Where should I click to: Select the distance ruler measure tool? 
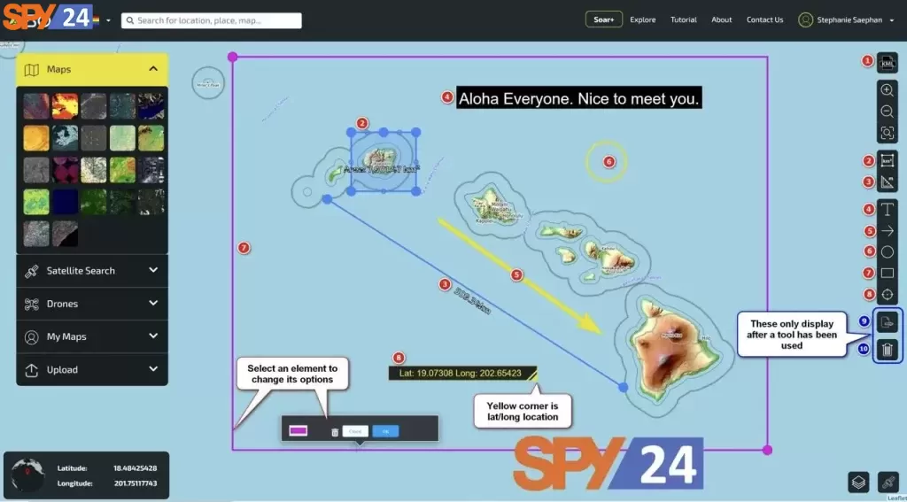887,182
